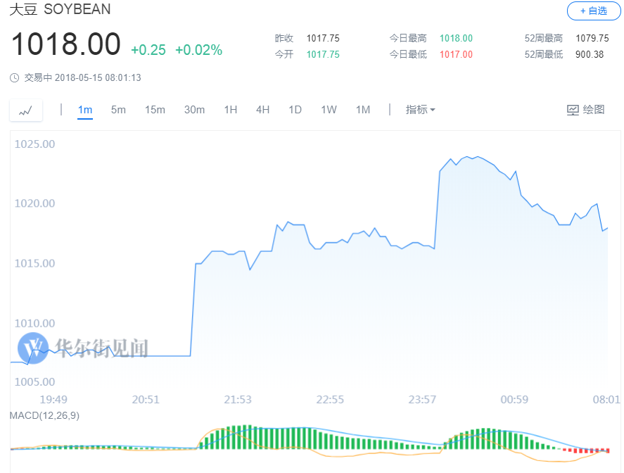Show the 1D daily chart
624x473 pixels.
[x=295, y=110]
